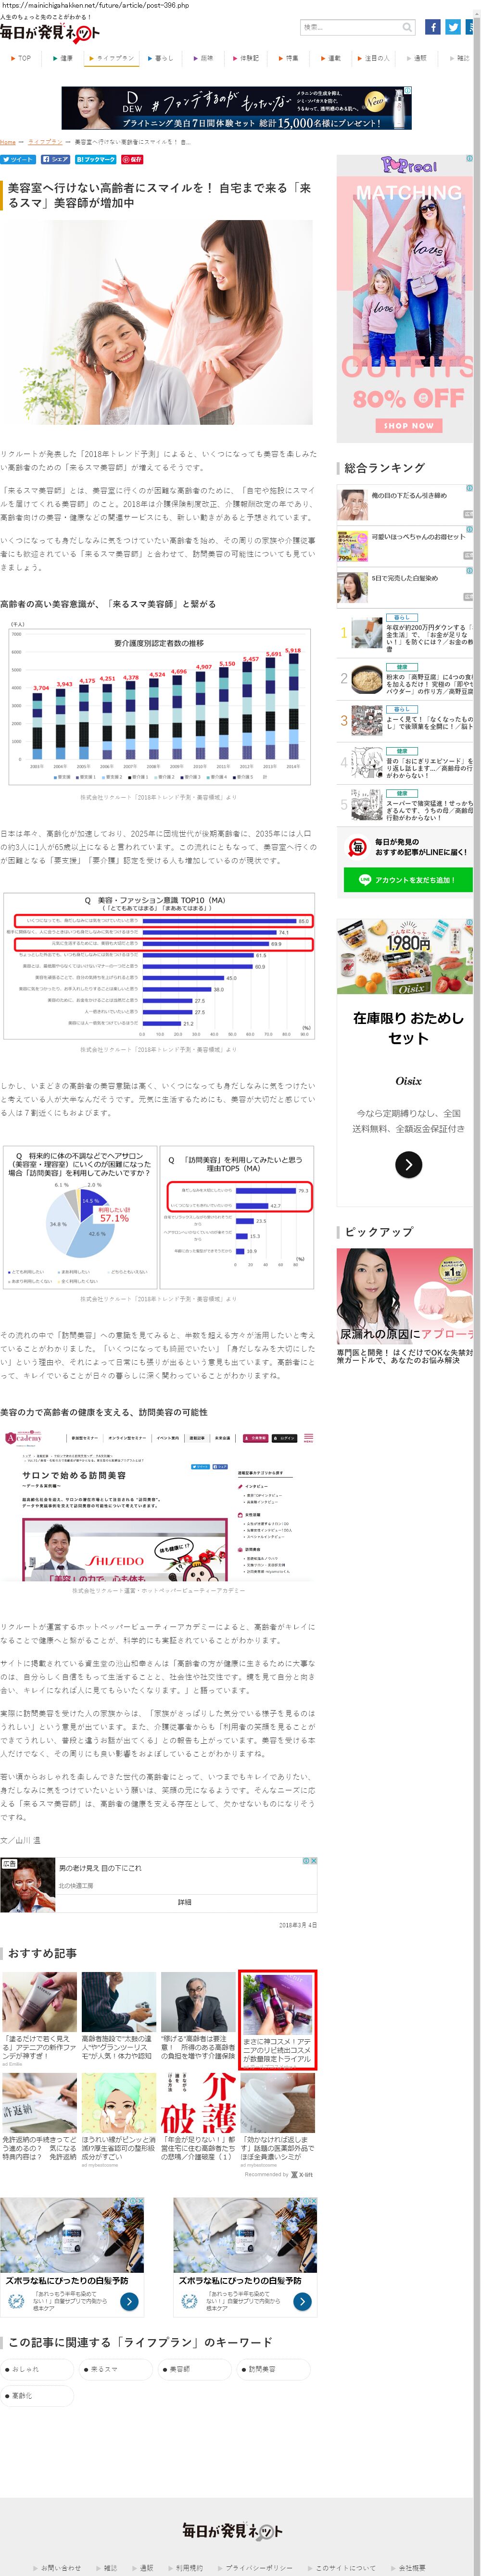
Task: Open the TOP menu item
Action: pos(21,58)
